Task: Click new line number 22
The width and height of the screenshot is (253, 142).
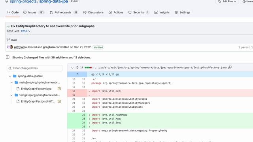Action: pos(83,115)
